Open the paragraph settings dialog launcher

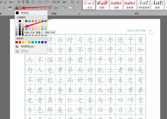[x=79, y=14]
